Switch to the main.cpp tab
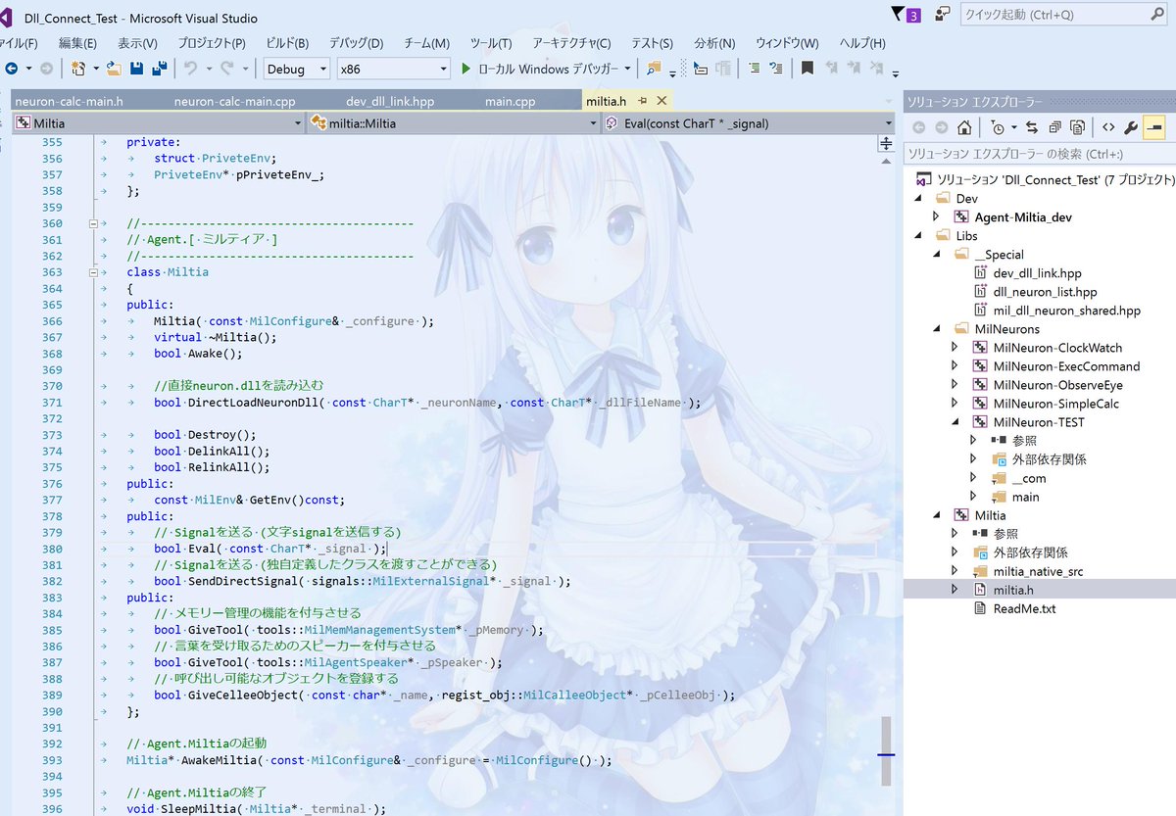Image resolution: width=1176 pixels, height=816 pixels. (511, 101)
